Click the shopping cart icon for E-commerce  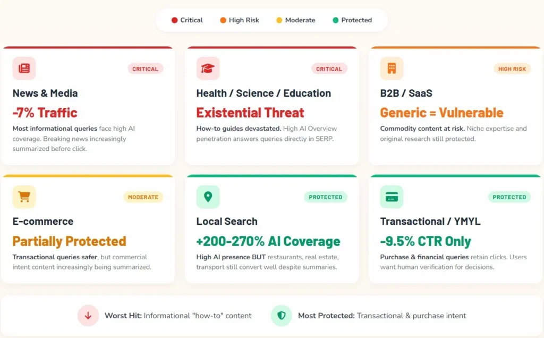coord(24,197)
